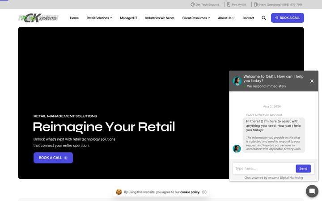Click the chat greeting message bubble

click(x=274, y=135)
